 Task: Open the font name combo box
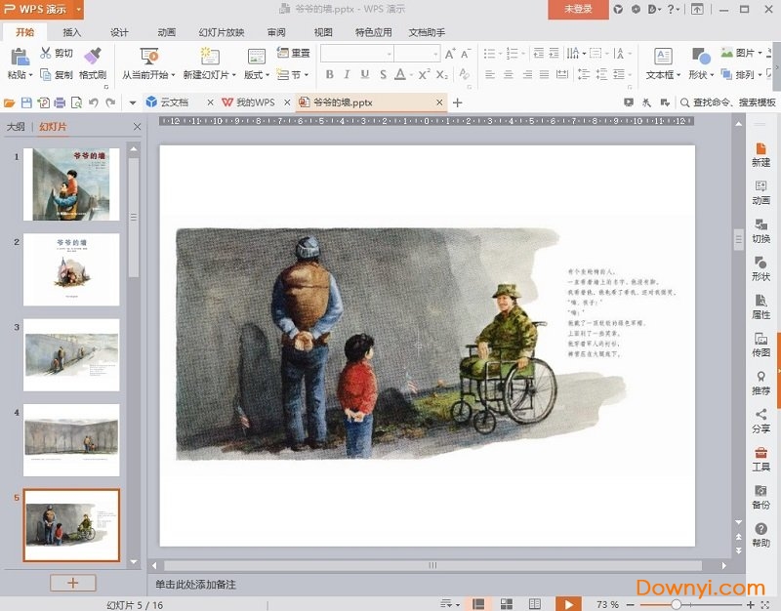point(356,54)
